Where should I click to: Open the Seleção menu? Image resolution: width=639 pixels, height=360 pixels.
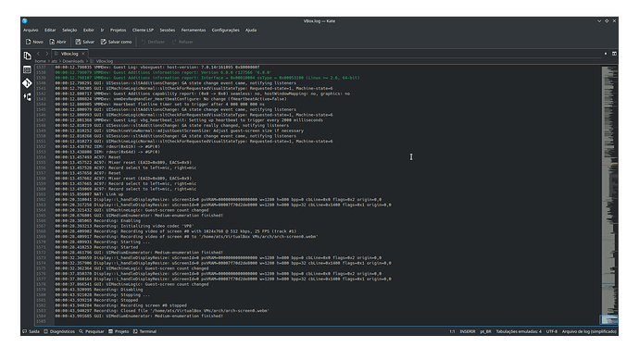69,30
